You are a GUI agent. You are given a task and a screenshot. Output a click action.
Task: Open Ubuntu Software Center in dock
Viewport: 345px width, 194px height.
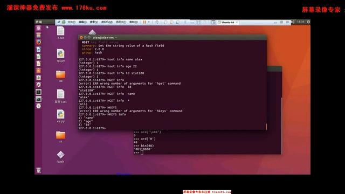[x=38, y=71]
